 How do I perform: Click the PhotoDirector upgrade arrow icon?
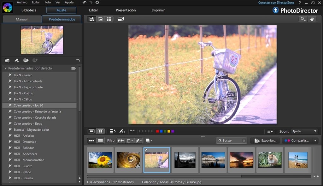click(275, 10)
